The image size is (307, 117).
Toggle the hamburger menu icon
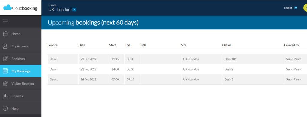coord(5,21)
